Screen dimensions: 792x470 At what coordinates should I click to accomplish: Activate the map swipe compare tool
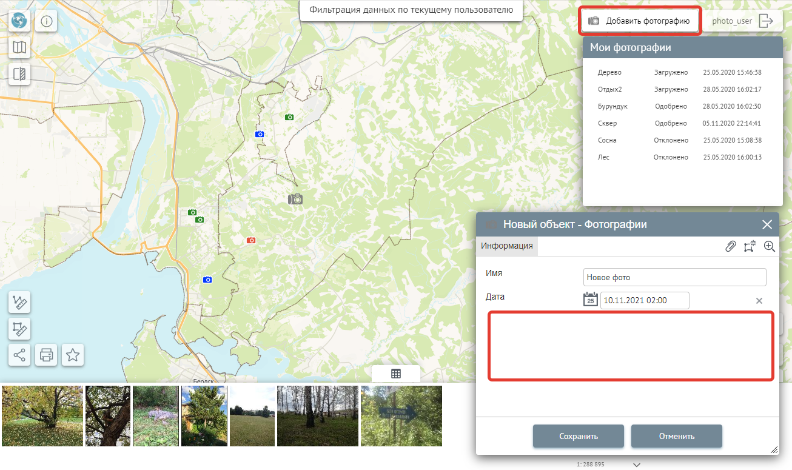tap(19, 74)
